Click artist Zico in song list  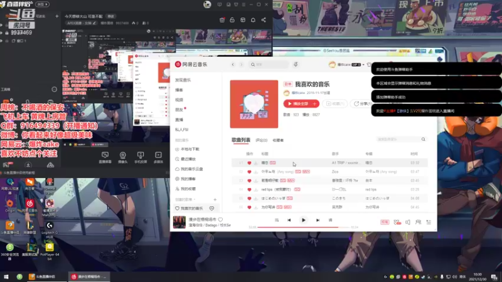coord(335,172)
